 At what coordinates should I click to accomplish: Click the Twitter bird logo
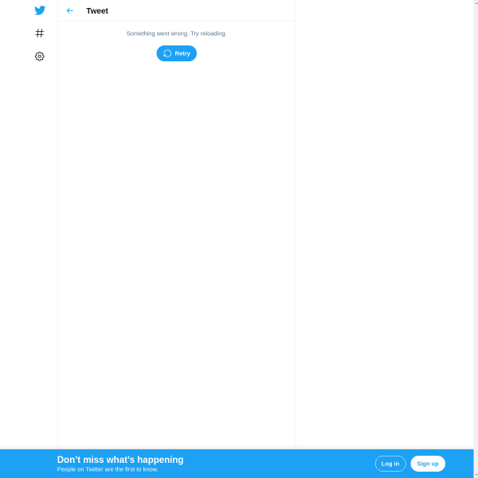(x=40, y=10)
